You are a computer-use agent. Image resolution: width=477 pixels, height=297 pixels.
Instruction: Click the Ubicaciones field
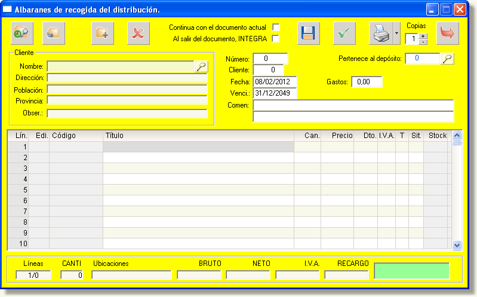tap(132, 275)
